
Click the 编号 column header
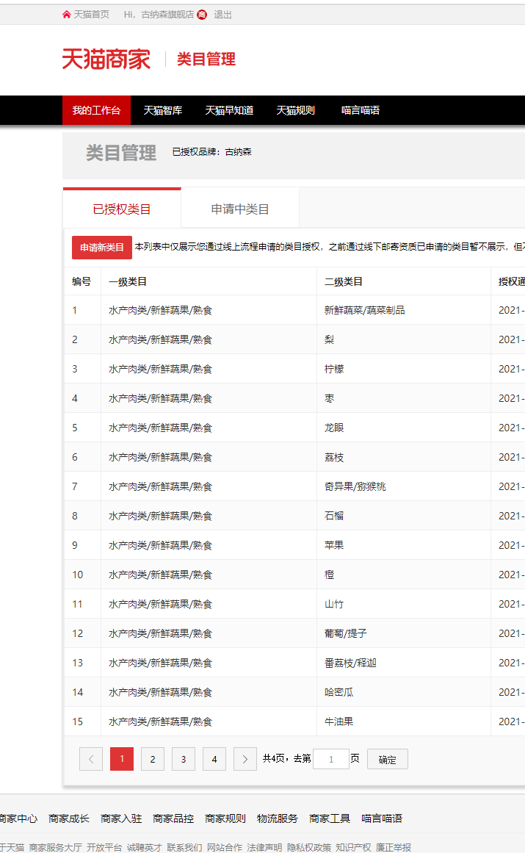click(x=82, y=281)
